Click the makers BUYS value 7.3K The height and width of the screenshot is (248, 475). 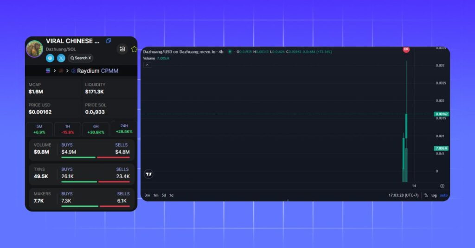click(x=66, y=201)
